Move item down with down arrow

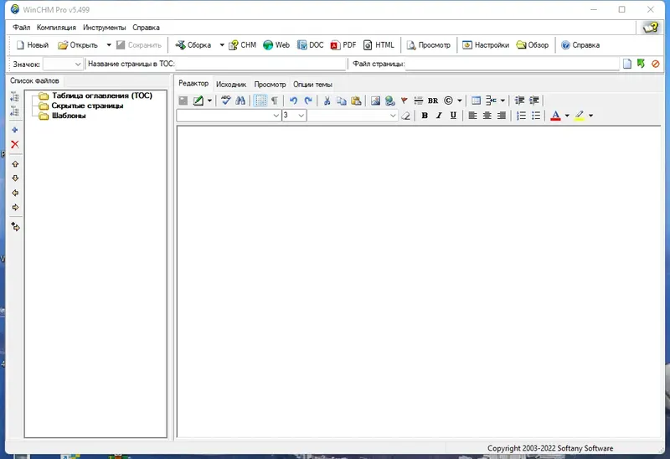pos(15,178)
